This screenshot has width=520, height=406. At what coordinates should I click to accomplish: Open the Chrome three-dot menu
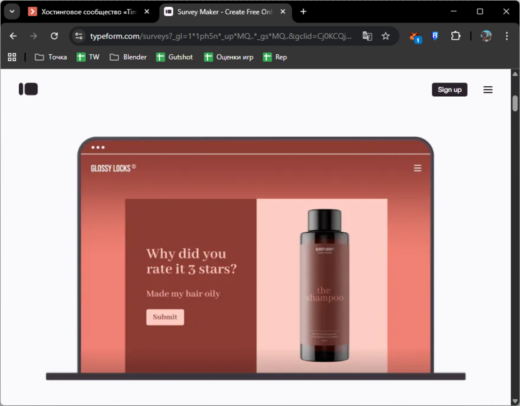[507, 36]
